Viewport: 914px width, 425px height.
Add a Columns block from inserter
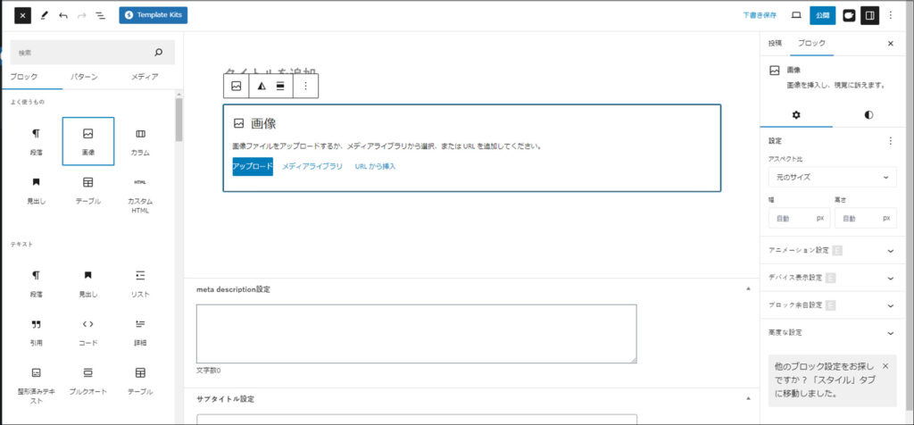pyautogui.click(x=140, y=141)
